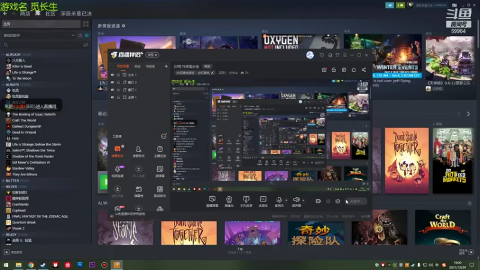Open the toolbox more-options circle icon
This screenshot has width=480, height=270.
(164, 136)
